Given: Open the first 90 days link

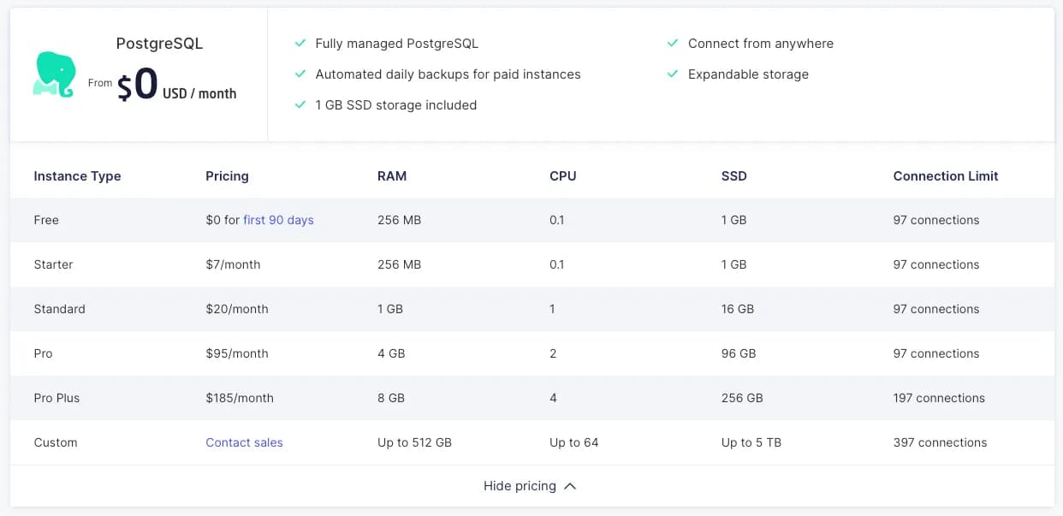Looking at the screenshot, I should click(x=278, y=220).
